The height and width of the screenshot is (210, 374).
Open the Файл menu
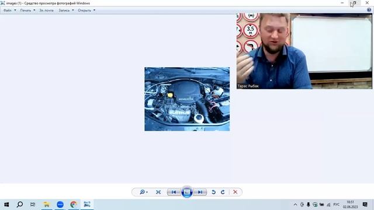click(8, 10)
